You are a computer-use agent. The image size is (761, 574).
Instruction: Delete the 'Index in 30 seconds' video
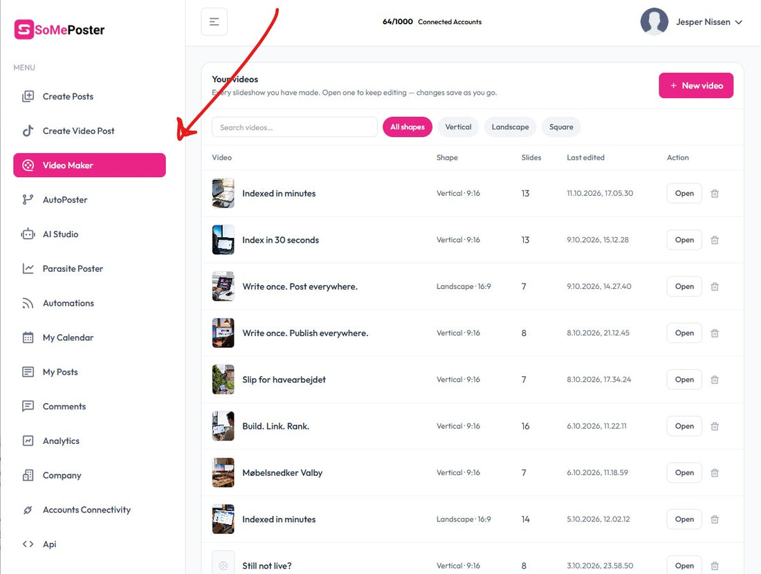coord(715,240)
